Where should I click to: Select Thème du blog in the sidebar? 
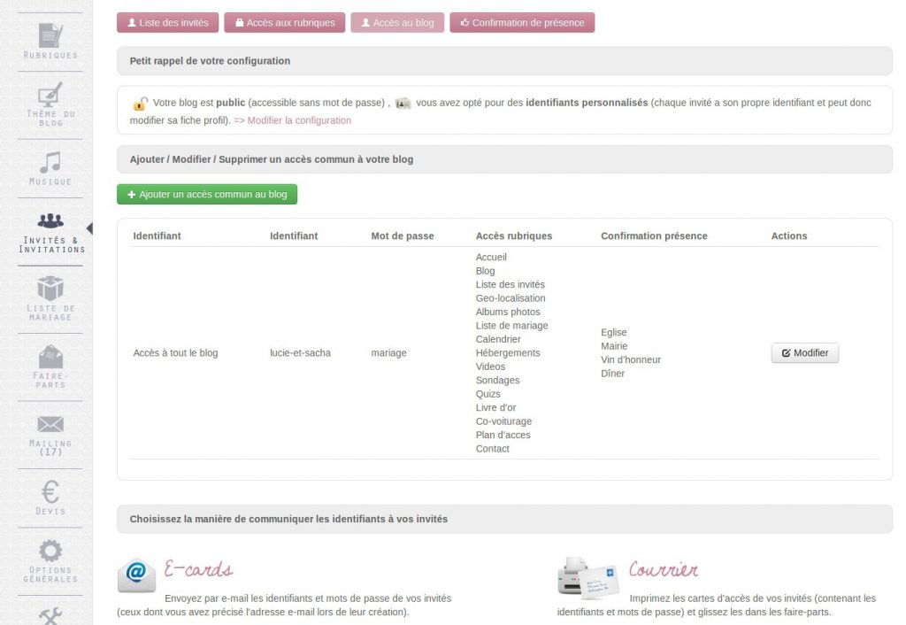pos(49,97)
